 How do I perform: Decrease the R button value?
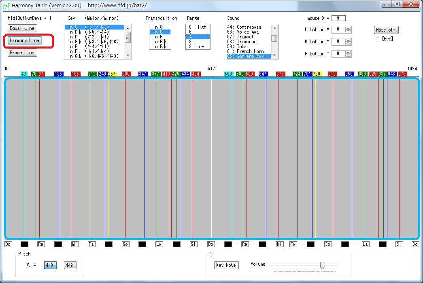coord(348,55)
